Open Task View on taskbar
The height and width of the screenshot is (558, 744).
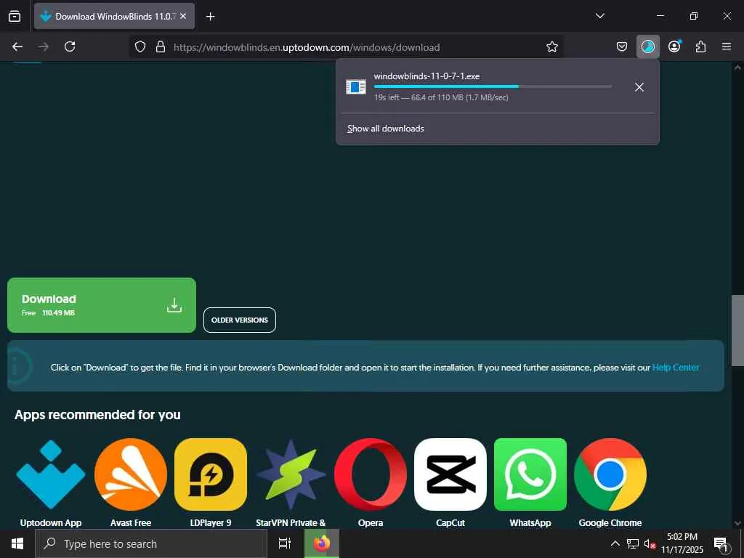pos(285,543)
